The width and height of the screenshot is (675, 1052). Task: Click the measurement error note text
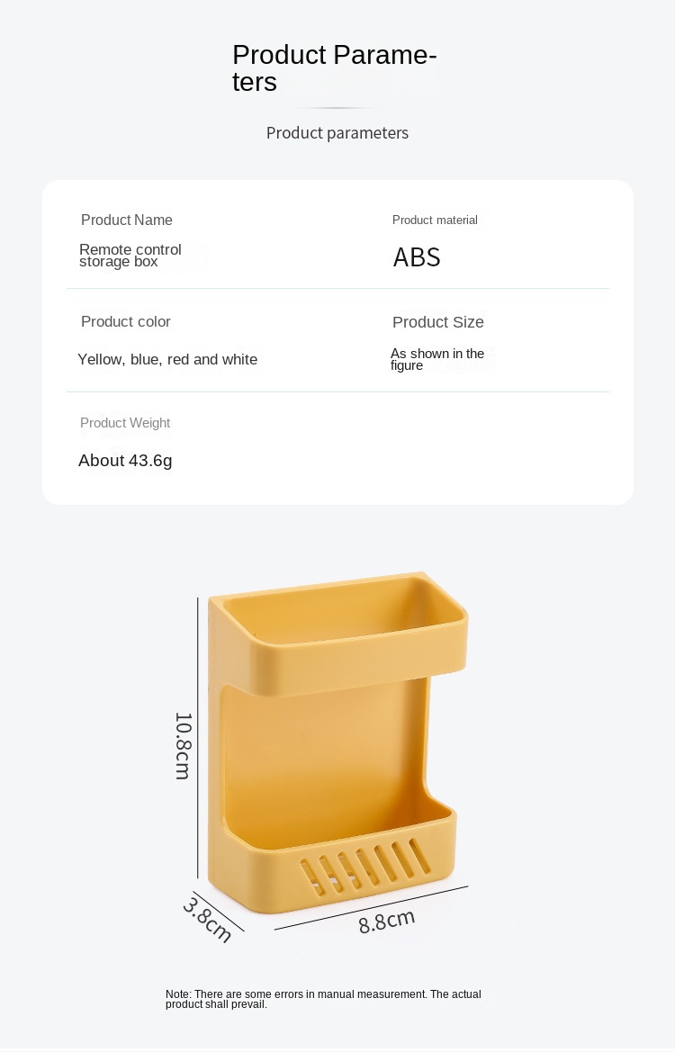click(323, 999)
